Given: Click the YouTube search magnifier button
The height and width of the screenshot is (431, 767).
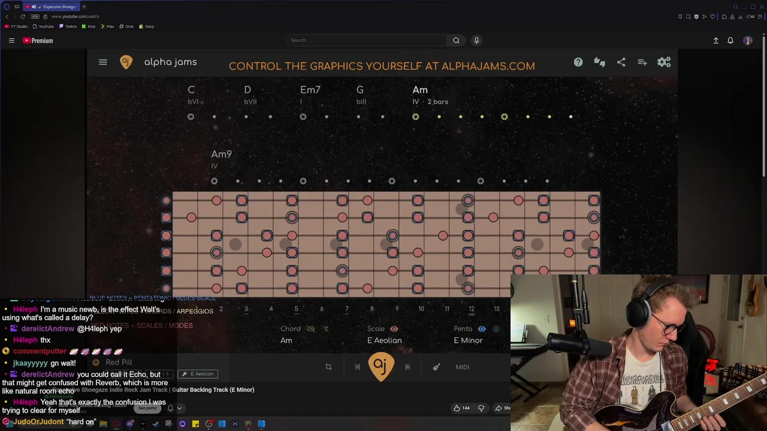Looking at the screenshot, I should tap(456, 40).
